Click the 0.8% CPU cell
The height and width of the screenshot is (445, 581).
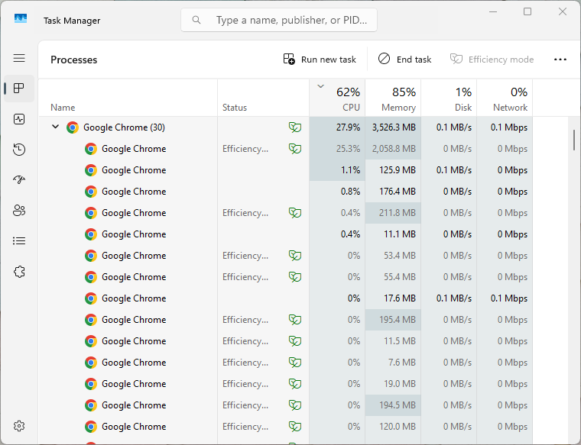click(337, 192)
